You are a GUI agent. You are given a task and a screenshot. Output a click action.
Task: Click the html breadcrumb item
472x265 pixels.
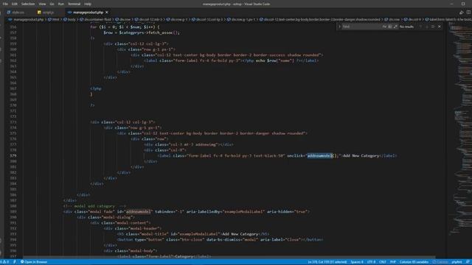pos(55,20)
